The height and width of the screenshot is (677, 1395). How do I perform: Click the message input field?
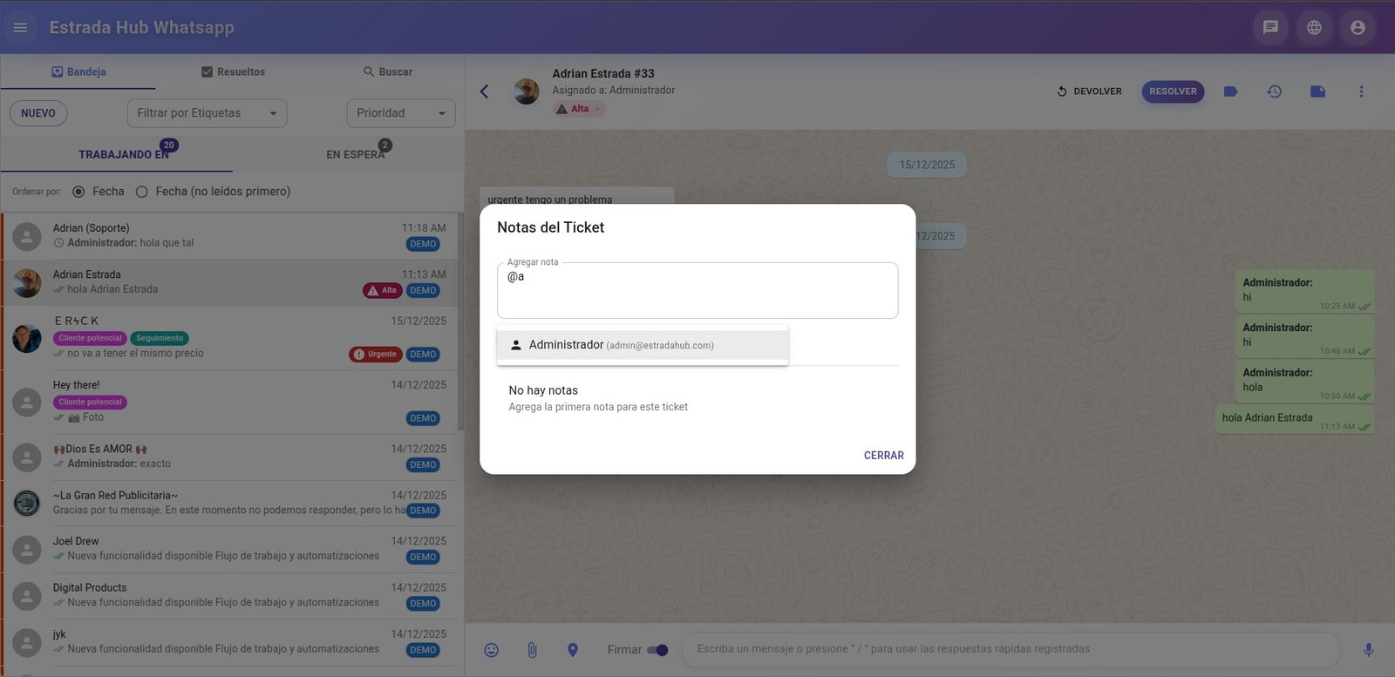point(1011,649)
